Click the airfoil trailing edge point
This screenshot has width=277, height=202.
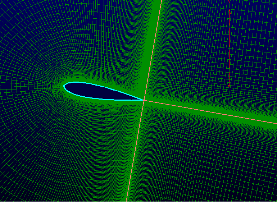click(x=144, y=100)
